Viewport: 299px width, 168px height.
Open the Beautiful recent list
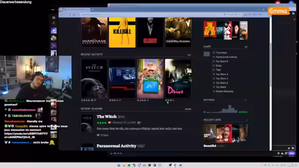pos(210,146)
